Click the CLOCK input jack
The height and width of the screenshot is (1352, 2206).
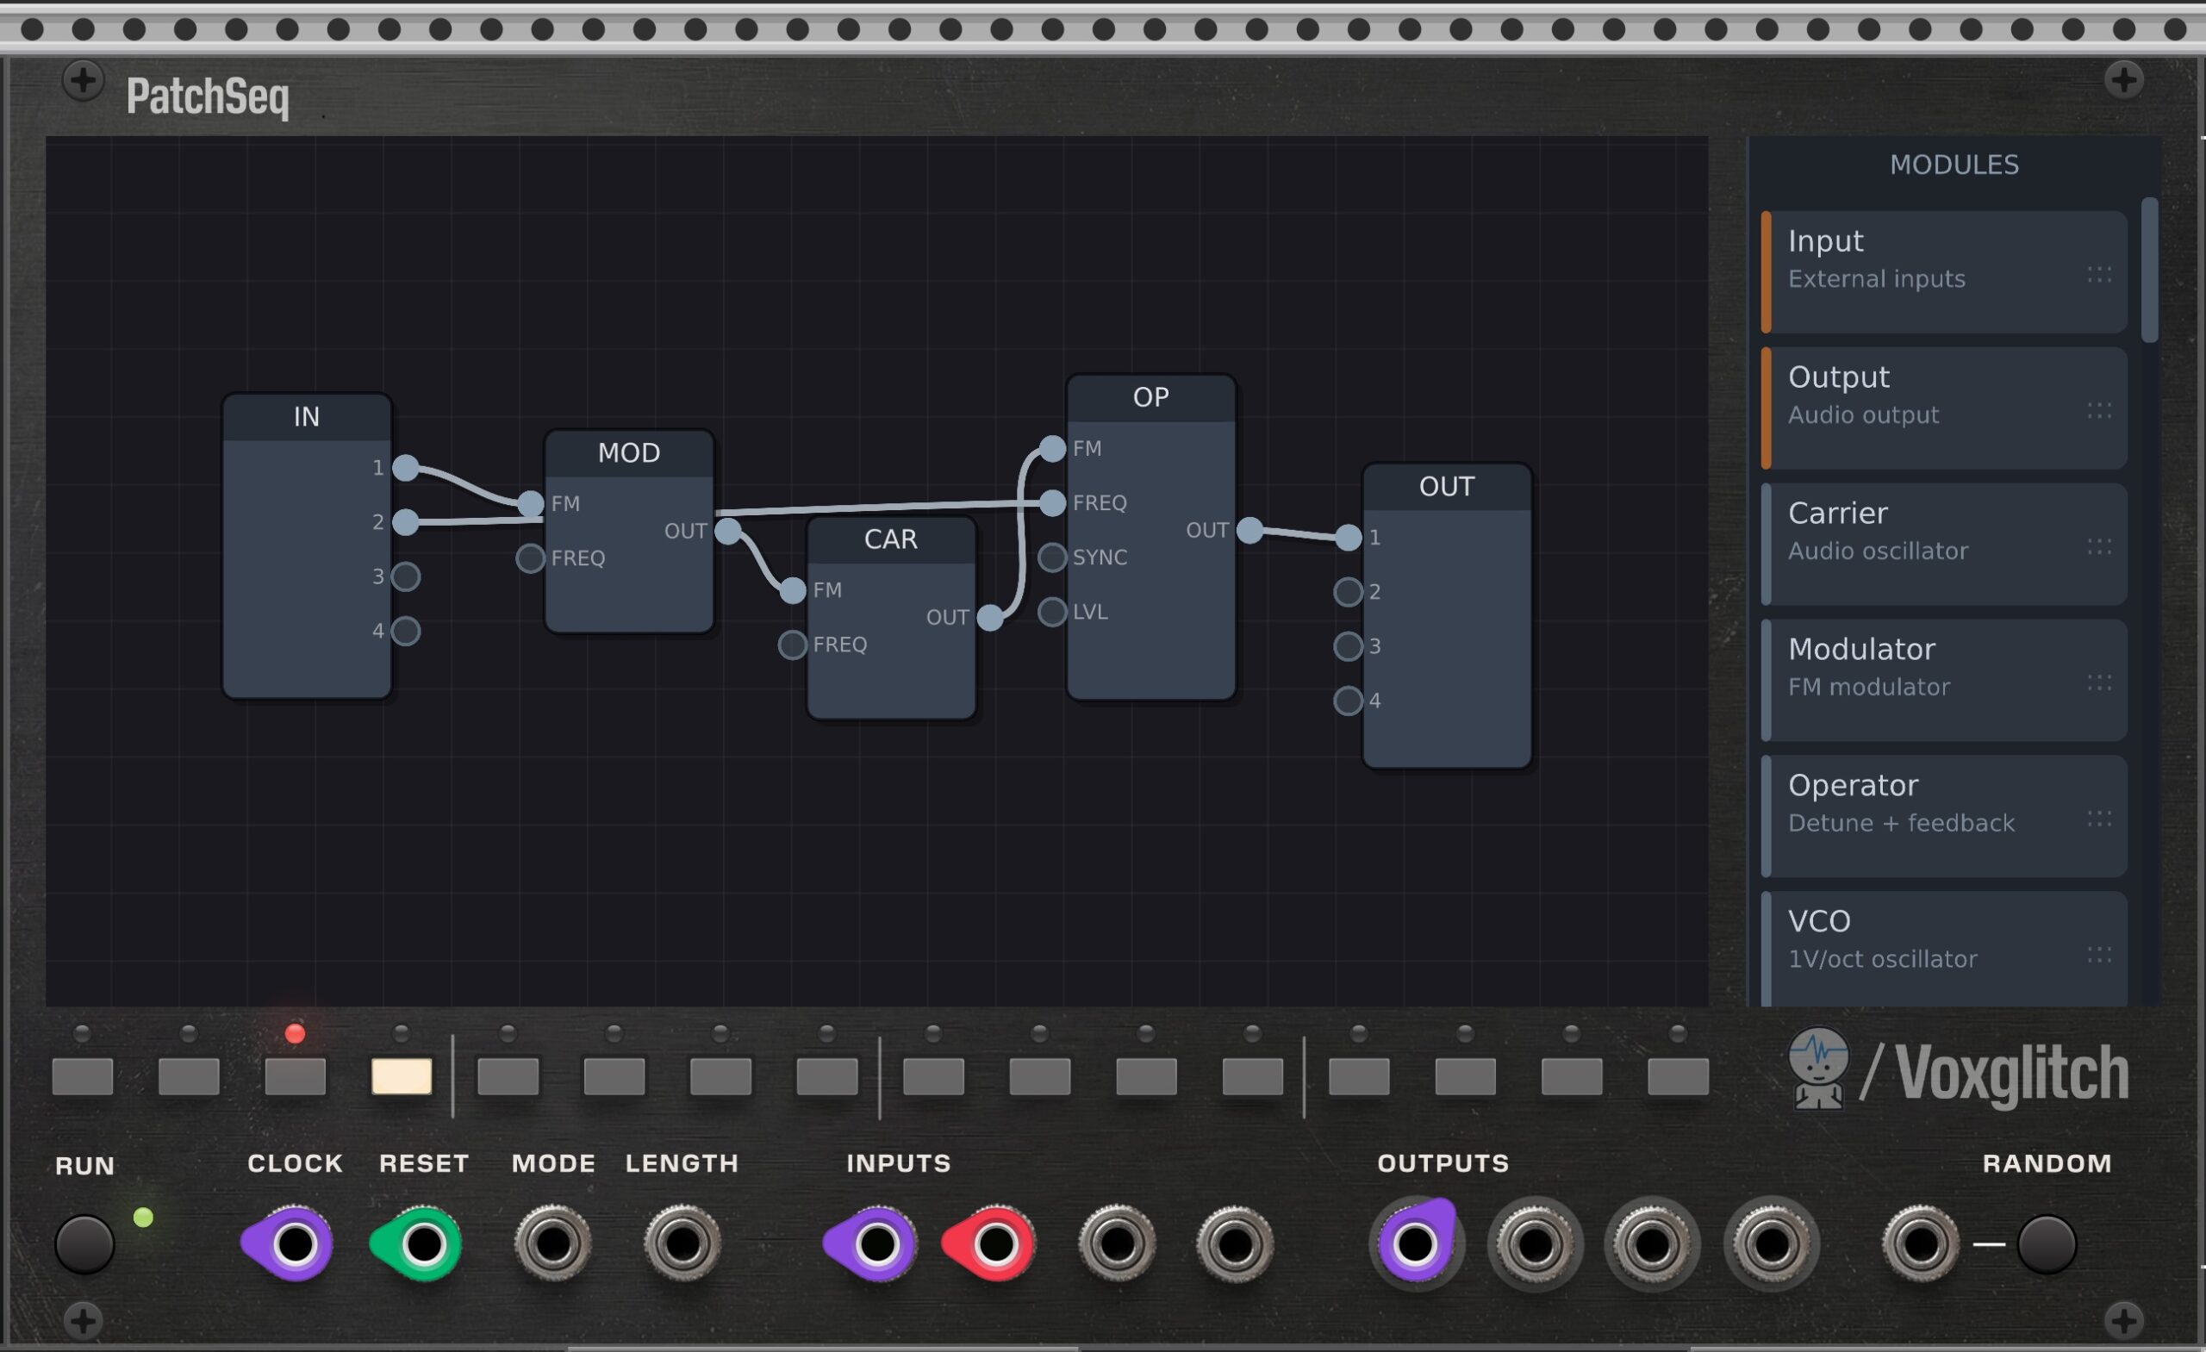(295, 1243)
